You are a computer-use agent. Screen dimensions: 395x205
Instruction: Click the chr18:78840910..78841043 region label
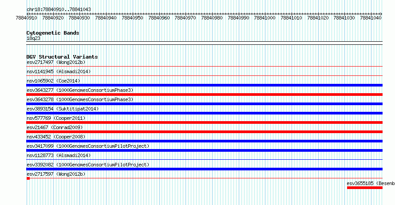pyautogui.click(x=59, y=10)
